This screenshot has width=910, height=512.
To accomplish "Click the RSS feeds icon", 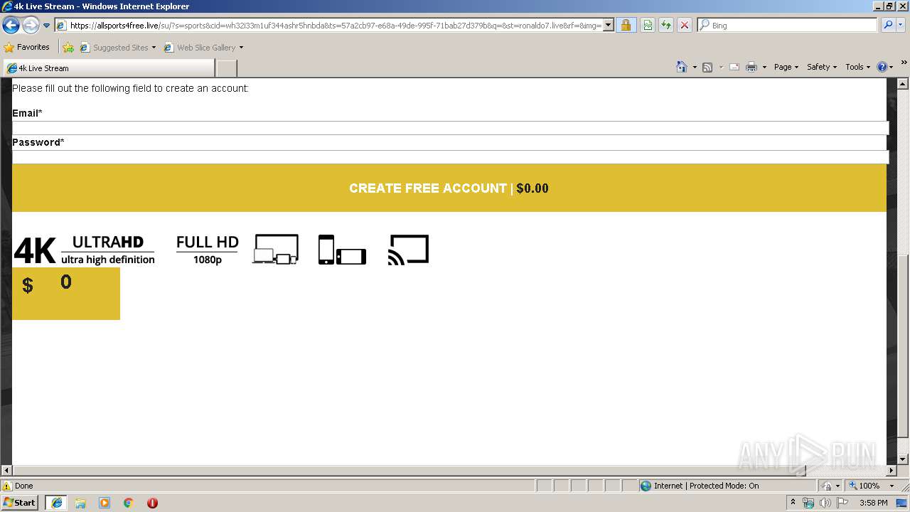I will click(x=707, y=67).
